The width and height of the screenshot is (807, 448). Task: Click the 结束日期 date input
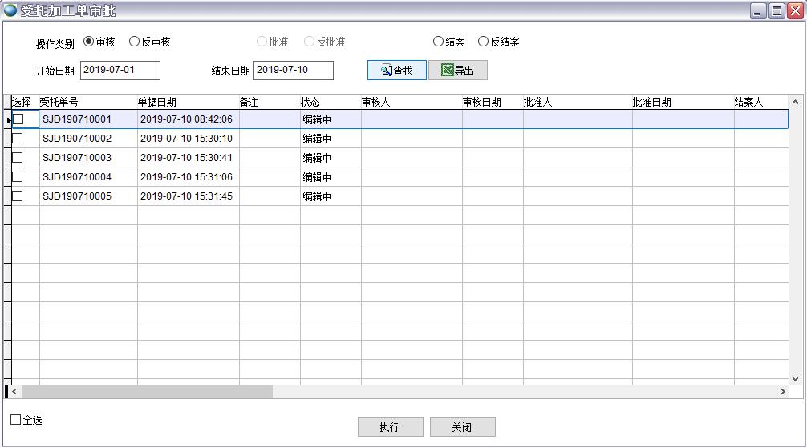[x=293, y=71]
